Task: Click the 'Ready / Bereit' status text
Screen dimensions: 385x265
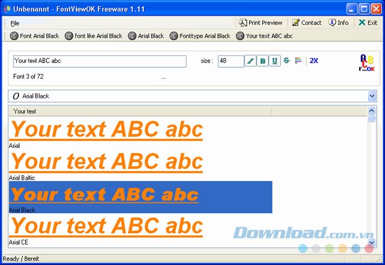Action: tap(21, 258)
